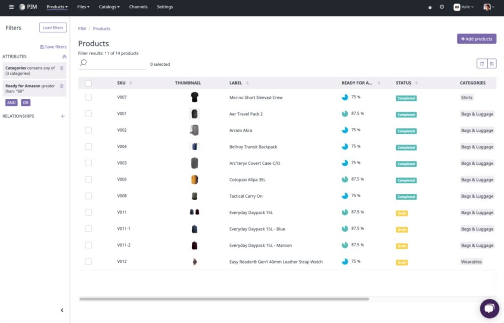Tick the select-all checkbox in table header
Screen dimensions: 504x323
88,83
